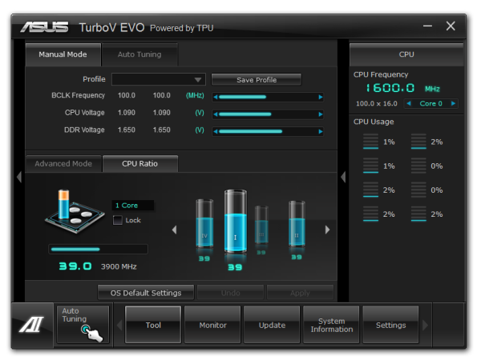Click the CPU chip with battery illustration
The width and height of the screenshot is (481, 364).
click(75, 211)
